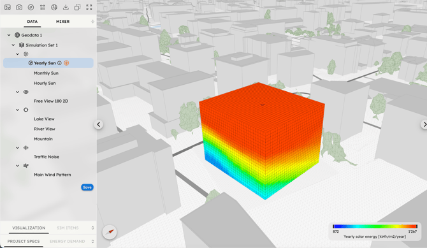427x248 pixels.
Task: Collapse the Simulation Set 1 node
Action: (13, 45)
